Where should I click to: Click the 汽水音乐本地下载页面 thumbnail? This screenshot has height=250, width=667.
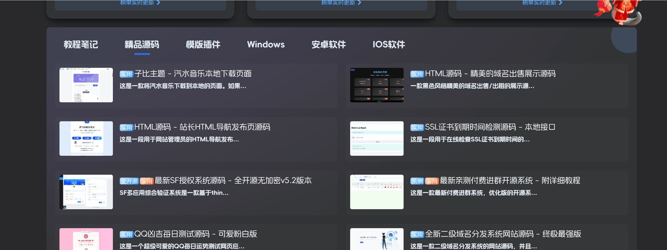[x=86, y=85]
